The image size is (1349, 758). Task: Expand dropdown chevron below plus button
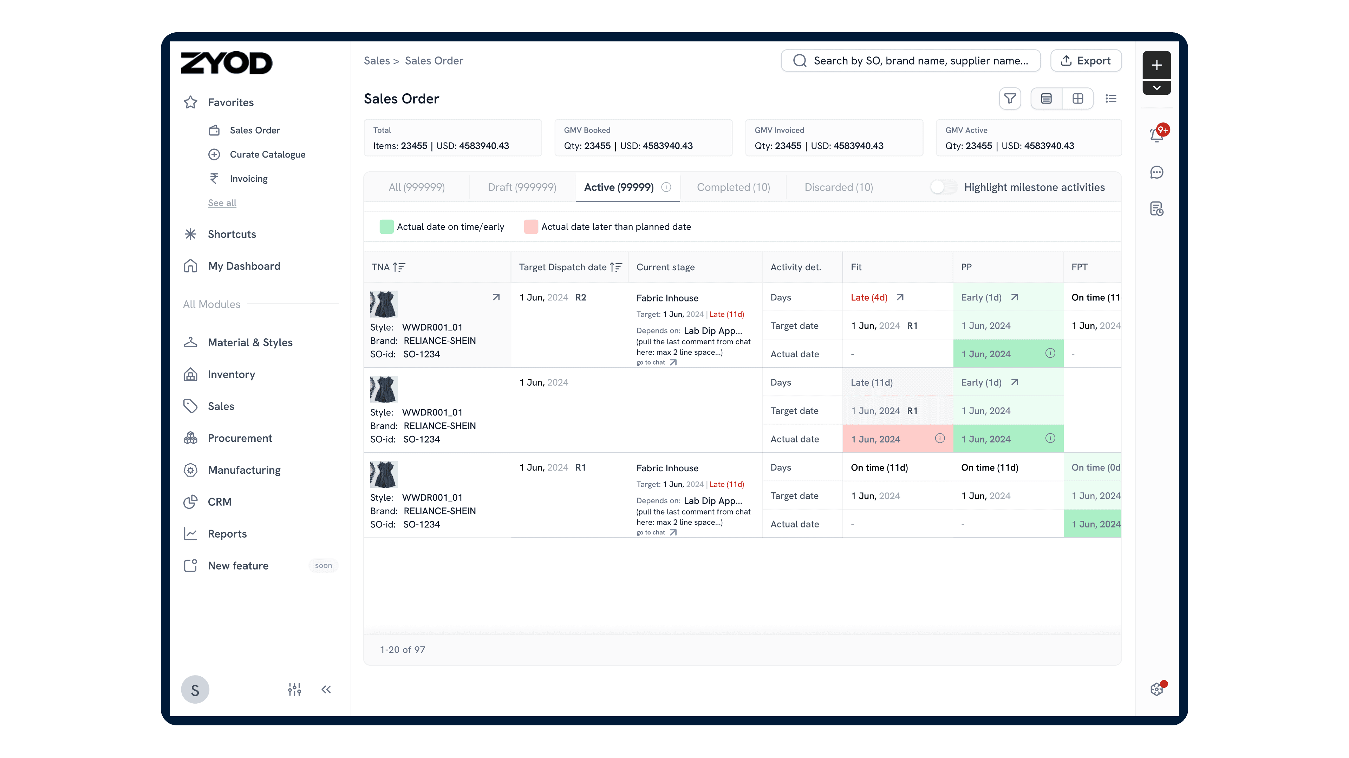1156,88
